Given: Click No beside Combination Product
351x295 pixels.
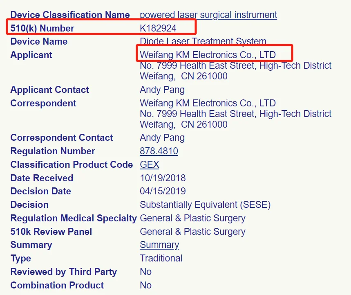Looking at the screenshot, I should (x=145, y=285).
